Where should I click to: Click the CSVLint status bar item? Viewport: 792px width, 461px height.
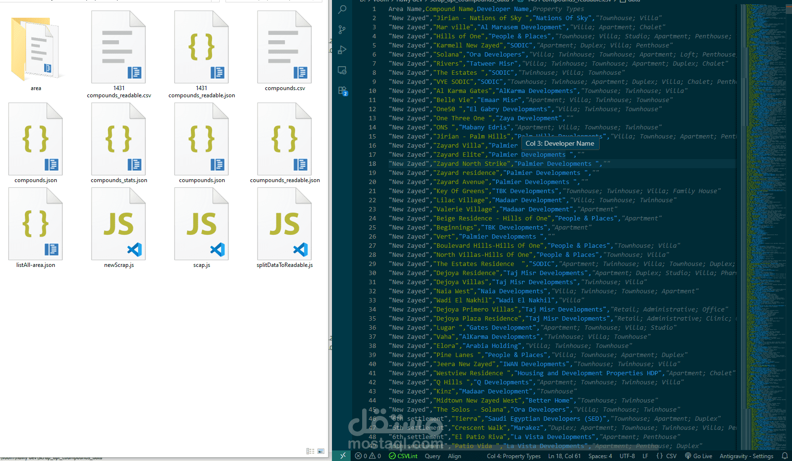click(403, 456)
